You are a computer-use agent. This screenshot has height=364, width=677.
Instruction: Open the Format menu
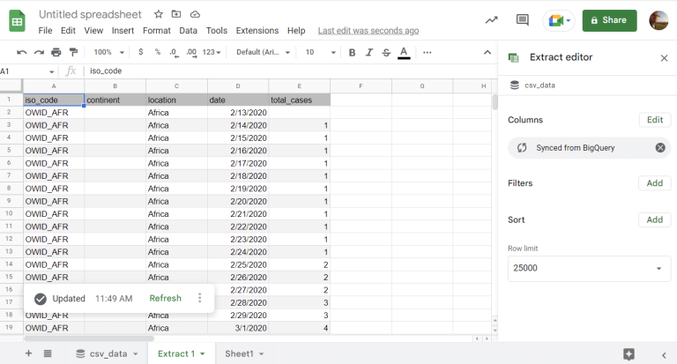coord(157,31)
